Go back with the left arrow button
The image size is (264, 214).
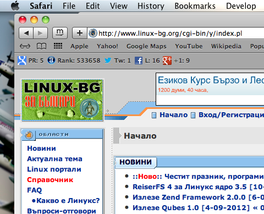(x=26, y=33)
